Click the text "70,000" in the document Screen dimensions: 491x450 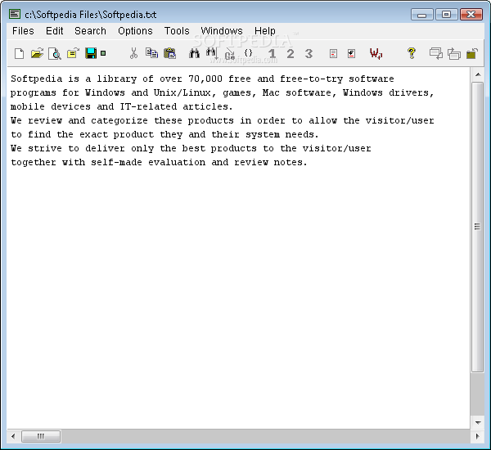pyautogui.click(x=205, y=79)
